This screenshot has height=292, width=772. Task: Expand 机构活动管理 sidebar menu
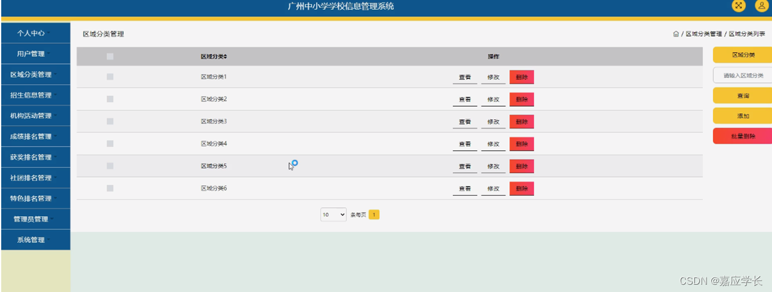(35, 116)
